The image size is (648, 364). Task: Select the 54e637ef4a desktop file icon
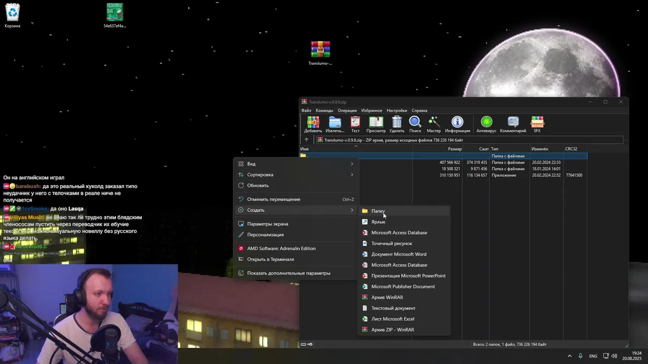tap(115, 16)
